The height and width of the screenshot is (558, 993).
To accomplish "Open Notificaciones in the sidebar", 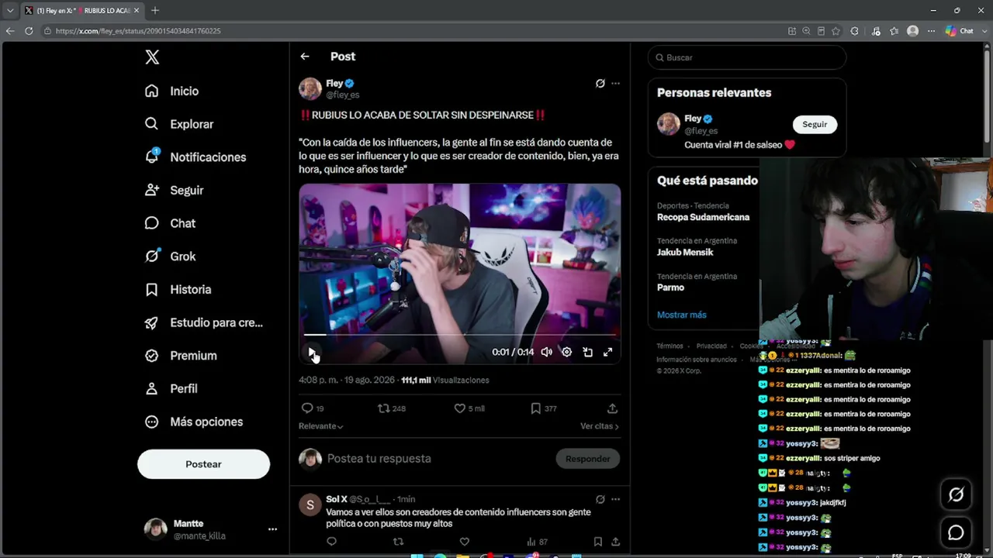I will [195, 157].
